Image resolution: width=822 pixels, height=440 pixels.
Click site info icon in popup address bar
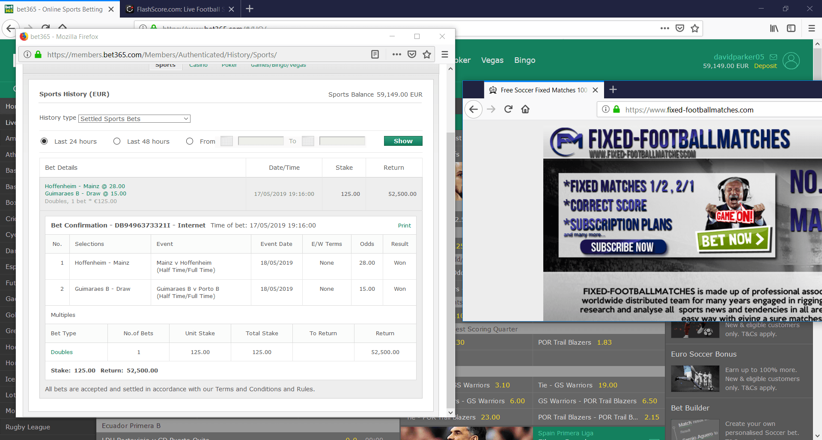[x=27, y=54]
